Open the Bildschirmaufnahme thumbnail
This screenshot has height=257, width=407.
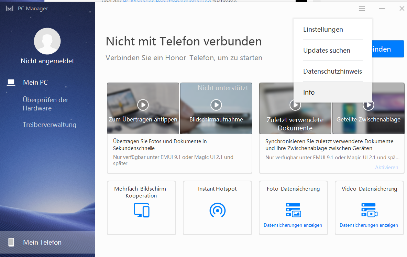[216, 108]
